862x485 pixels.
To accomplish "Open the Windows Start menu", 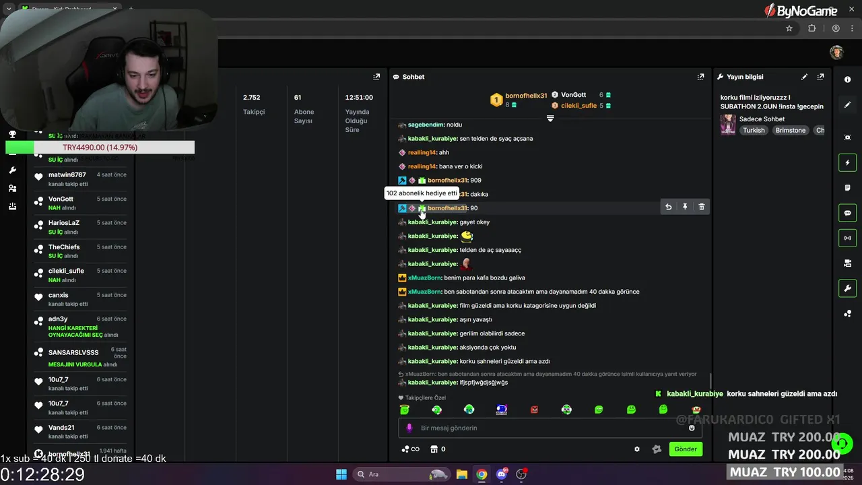I will click(341, 474).
